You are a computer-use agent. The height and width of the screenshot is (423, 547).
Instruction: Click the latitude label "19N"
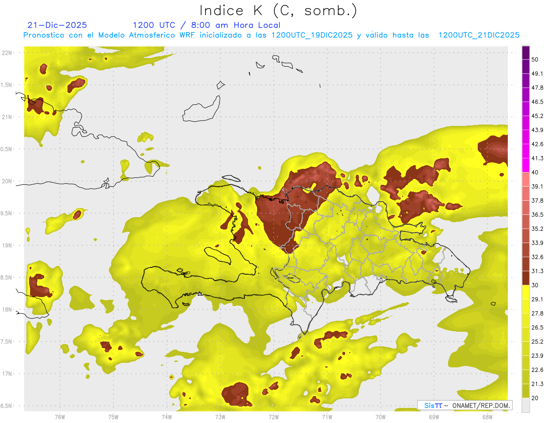pos(7,245)
